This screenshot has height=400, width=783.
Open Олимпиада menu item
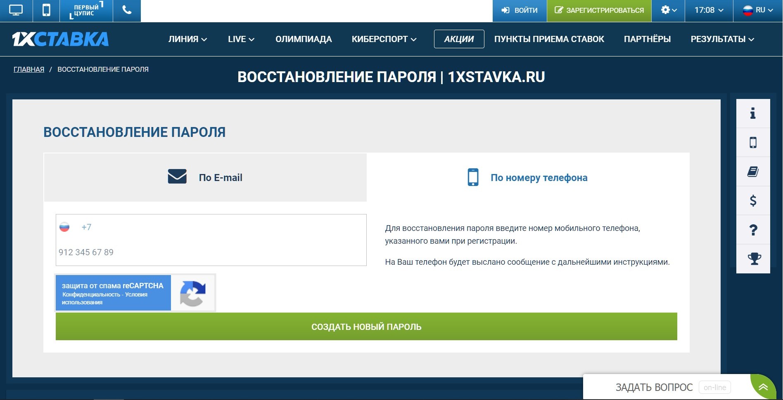coord(304,39)
